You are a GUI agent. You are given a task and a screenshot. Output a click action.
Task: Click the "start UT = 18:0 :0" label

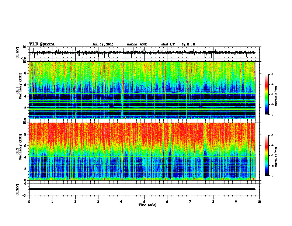[178, 44]
